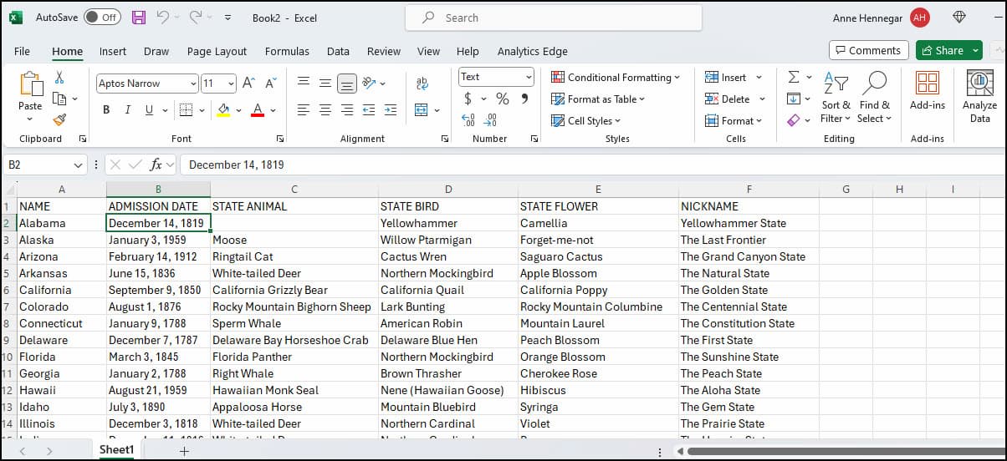Click the AutoSum sigma icon

pyautogui.click(x=794, y=77)
